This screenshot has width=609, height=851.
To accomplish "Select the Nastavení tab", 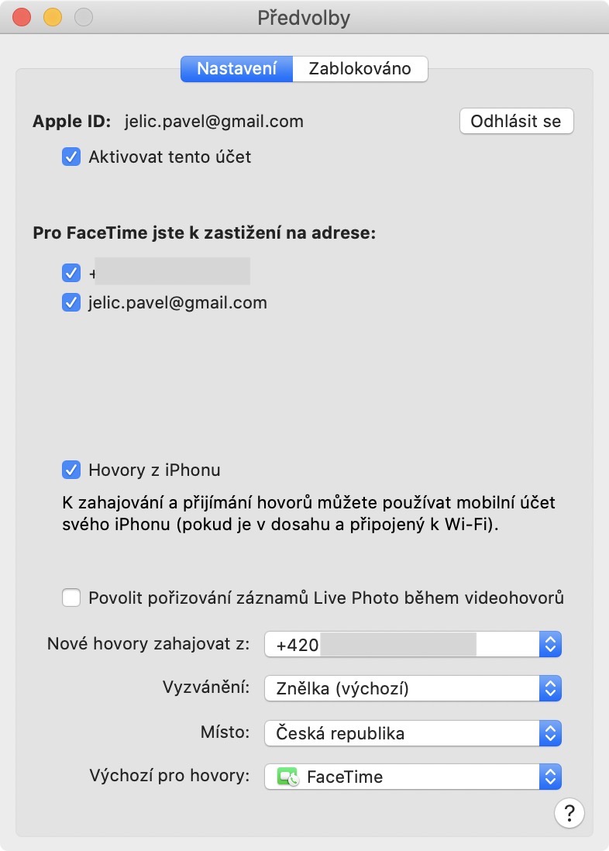I will click(236, 68).
